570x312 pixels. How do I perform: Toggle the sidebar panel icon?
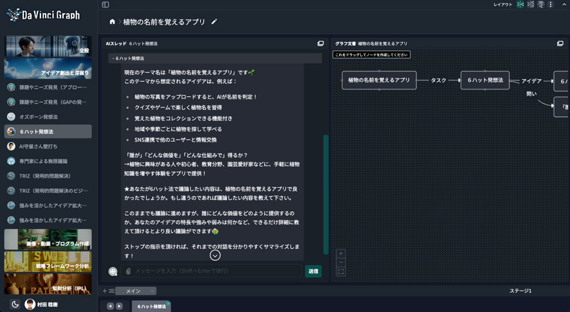(x=106, y=5)
